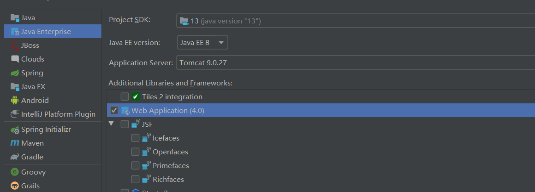The image size is (535, 192).
Task: Click the Maven 'm' icon
Action: click(x=14, y=143)
